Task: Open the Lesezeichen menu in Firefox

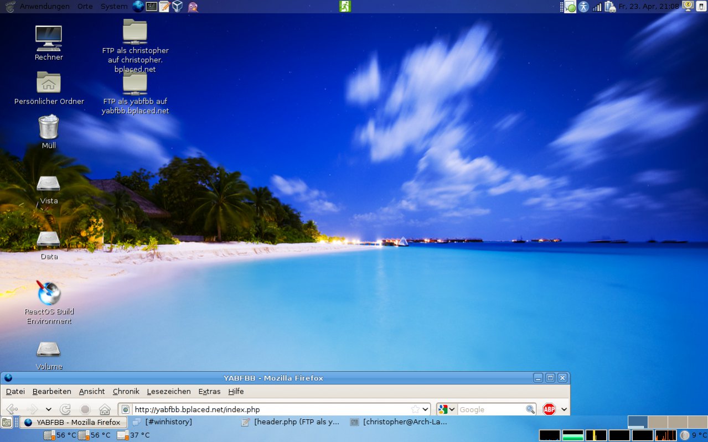Action: coord(169,392)
